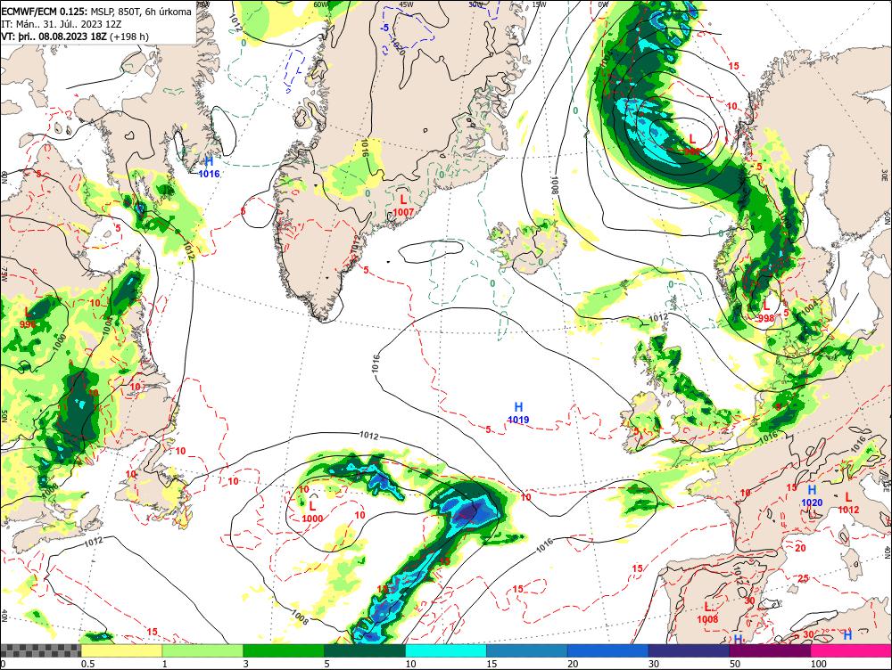892x670 pixels.
Task: Click the 'H 1019' high pressure label
Action: (x=518, y=413)
